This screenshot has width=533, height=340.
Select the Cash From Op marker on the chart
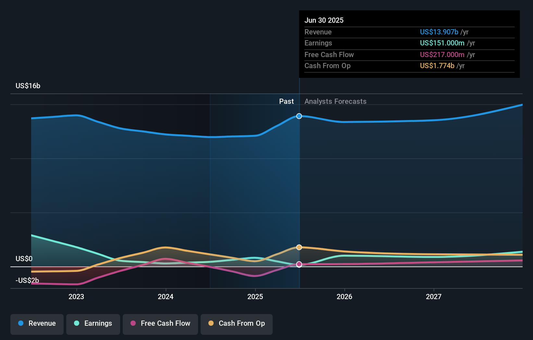point(299,247)
